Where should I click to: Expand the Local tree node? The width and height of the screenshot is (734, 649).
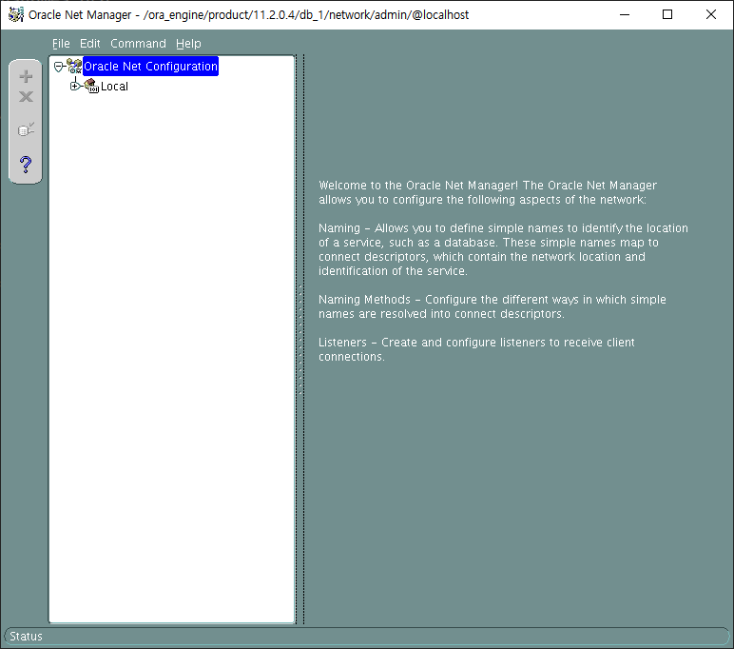(74, 87)
